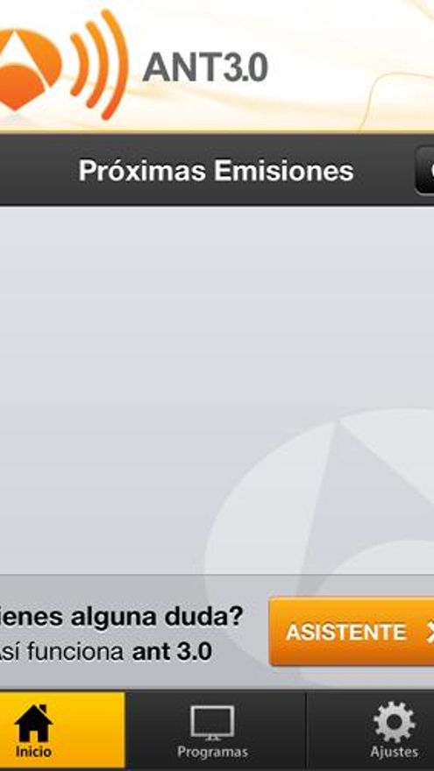The width and height of the screenshot is (434, 771).
Task: Tap the orange sound waves icon
Action: pyautogui.click(x=100, y=64)
